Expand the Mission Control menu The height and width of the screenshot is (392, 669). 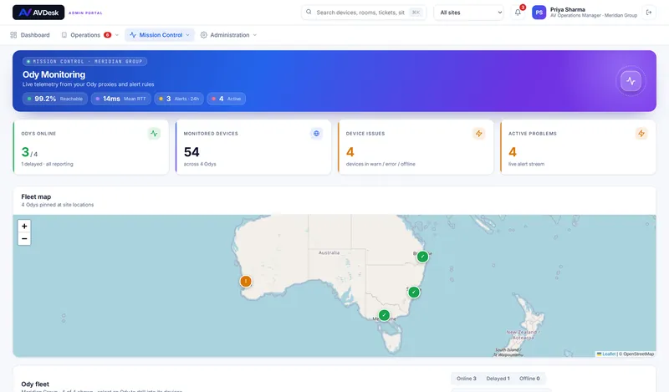(160, 35)
